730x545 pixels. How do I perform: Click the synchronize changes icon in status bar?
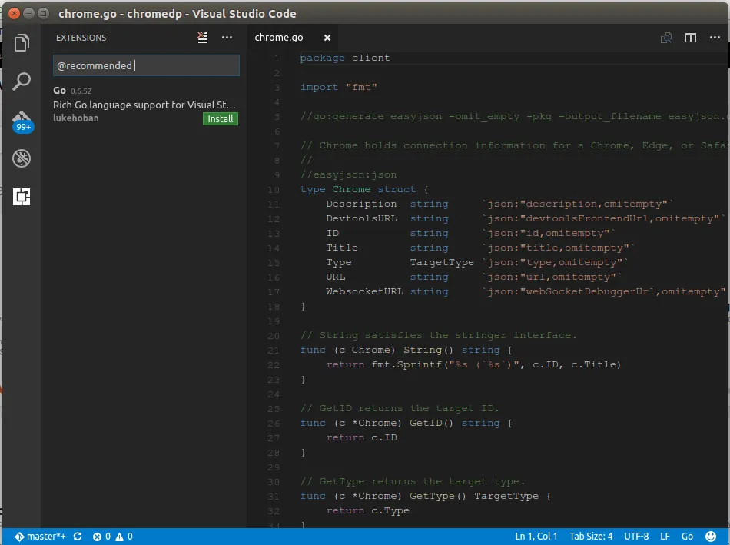tap(78, 537)
